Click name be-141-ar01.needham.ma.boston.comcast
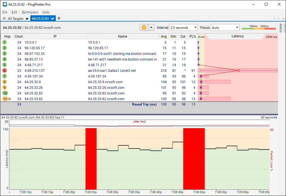The image size is (286, 196). [x=122, y=59]
